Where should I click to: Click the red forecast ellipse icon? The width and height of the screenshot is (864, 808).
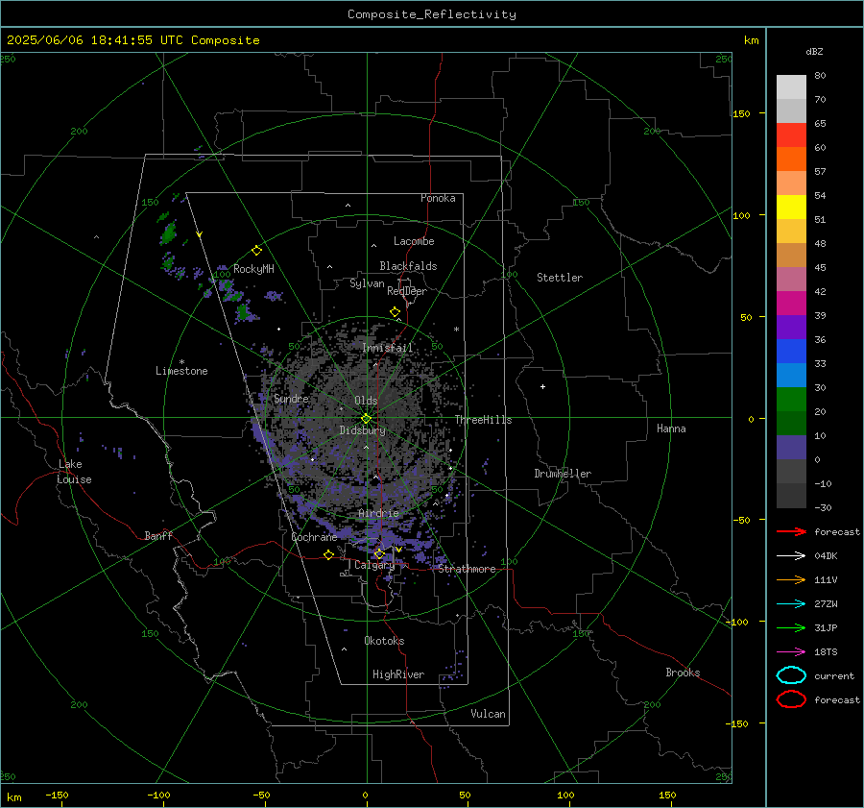[x=791, y=699]
